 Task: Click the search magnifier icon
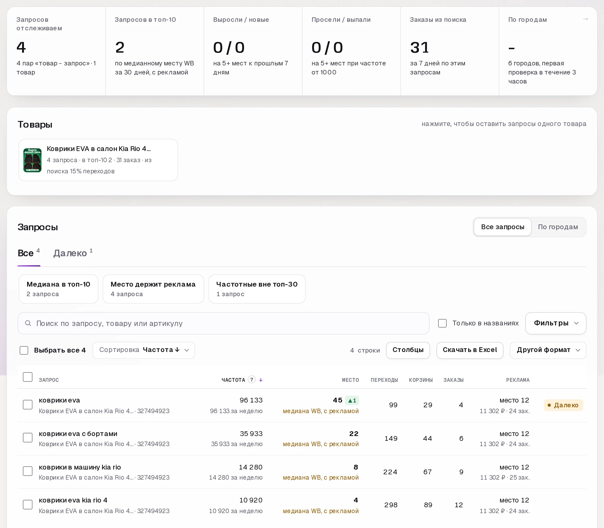click(x=28, y=323)
